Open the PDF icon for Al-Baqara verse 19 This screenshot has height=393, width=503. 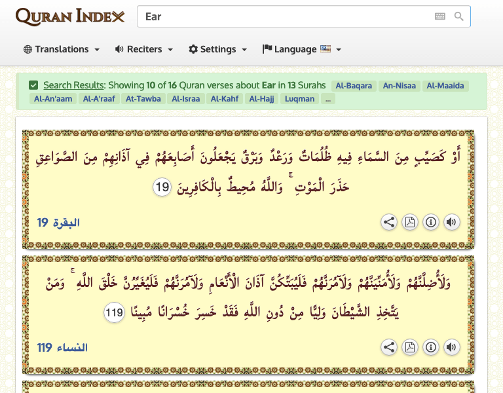click(x=409, y=222)
